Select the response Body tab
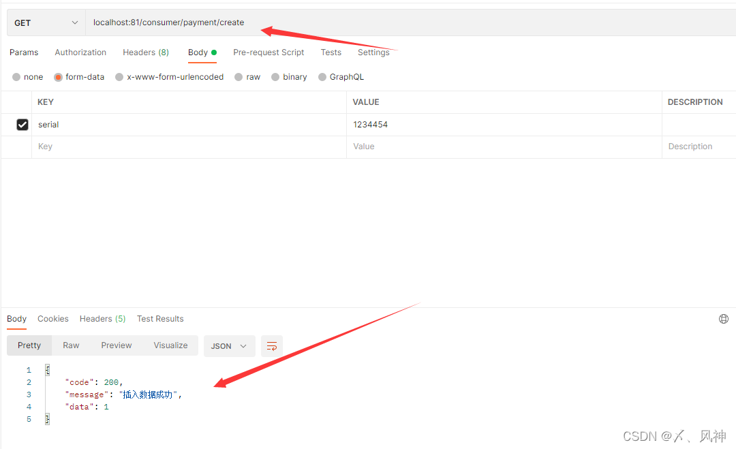Viewport: 736px width, 449px height. (16, 319)
